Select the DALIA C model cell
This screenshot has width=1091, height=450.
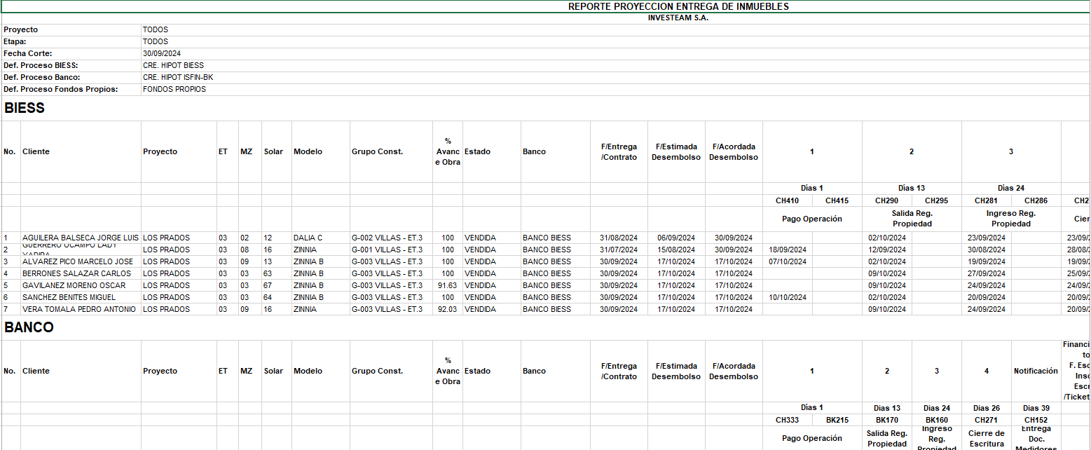[x=308, y=238]
